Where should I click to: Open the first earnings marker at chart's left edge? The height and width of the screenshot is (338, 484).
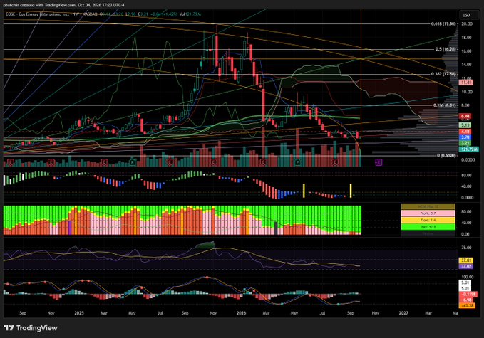pyautogui.click(x=11, y=162)
